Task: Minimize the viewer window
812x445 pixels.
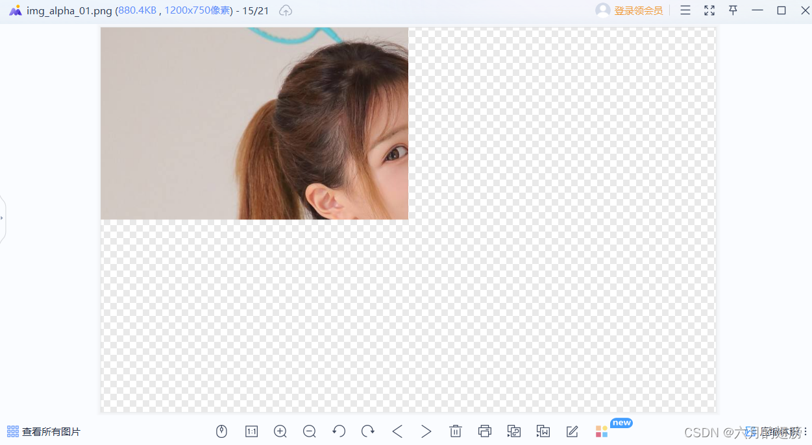Action: point(757,10)
